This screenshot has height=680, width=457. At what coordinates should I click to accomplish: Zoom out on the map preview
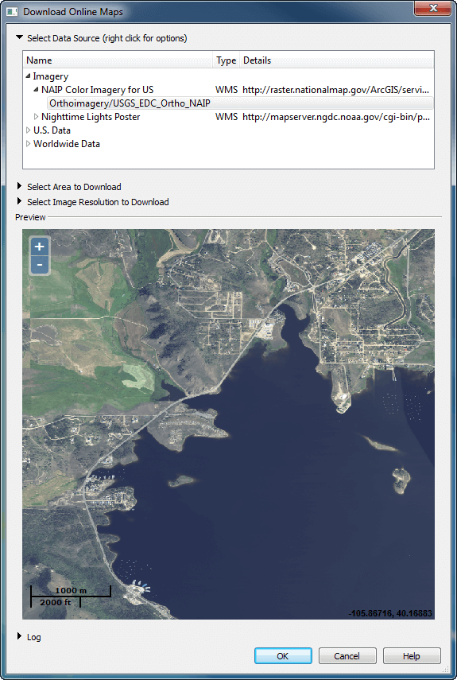[x=40, y=265]
